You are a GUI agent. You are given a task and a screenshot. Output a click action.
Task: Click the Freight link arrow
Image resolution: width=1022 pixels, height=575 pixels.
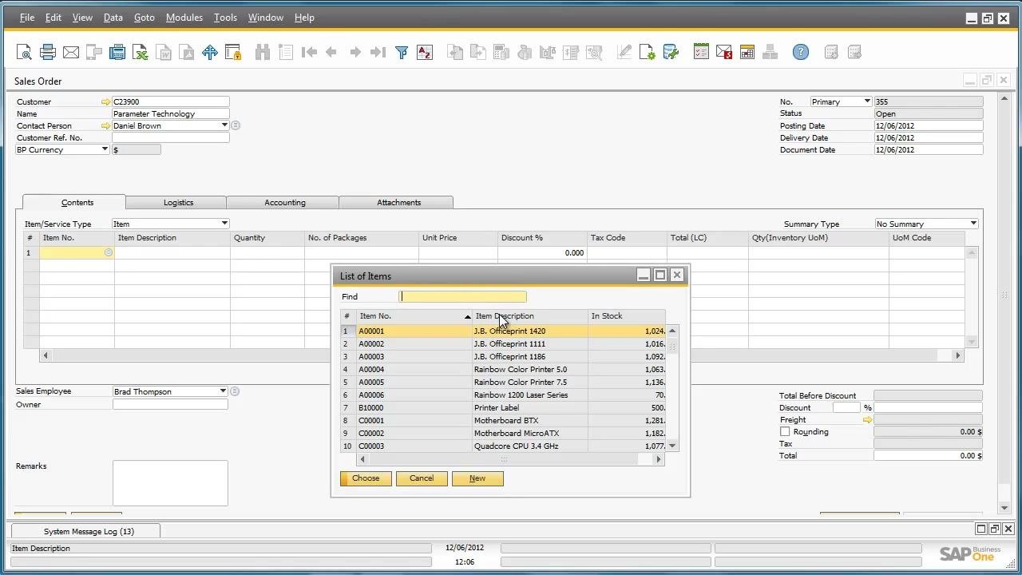(x=867, y=420)
